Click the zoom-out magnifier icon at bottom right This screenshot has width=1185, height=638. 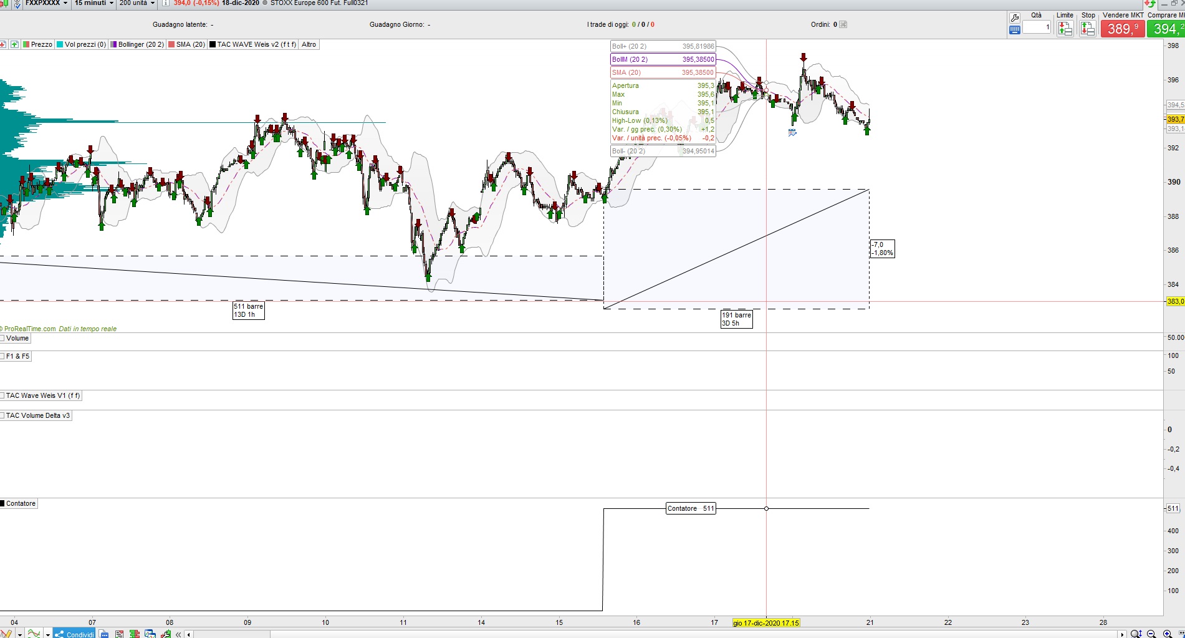click(1151, 634)
